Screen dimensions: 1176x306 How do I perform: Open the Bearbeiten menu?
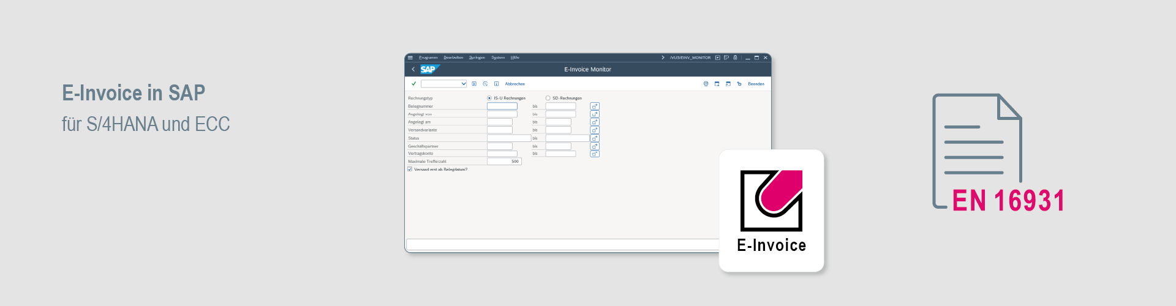453,58
